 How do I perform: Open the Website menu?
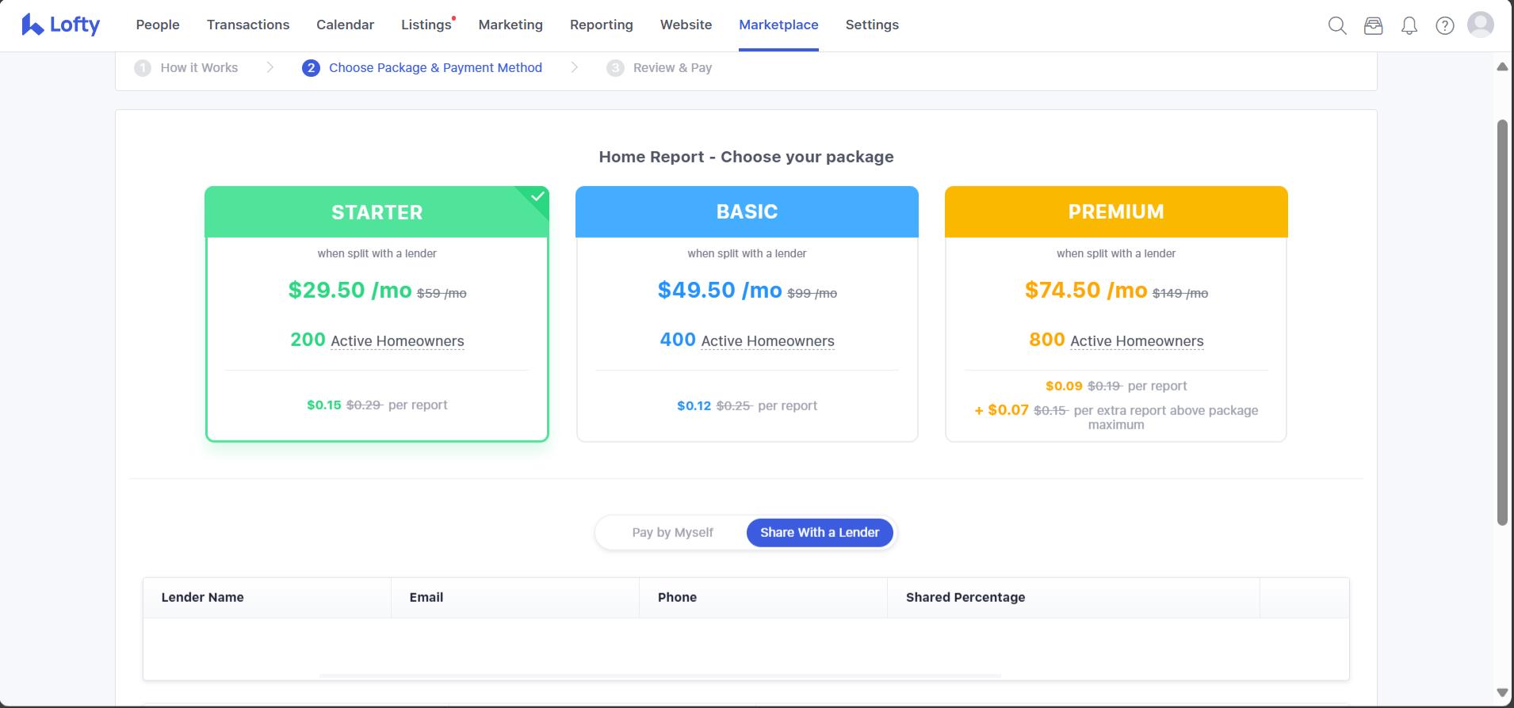coord(686,25)
